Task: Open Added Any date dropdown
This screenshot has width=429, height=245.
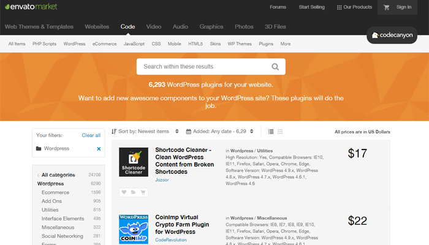Action: (219, 132)
